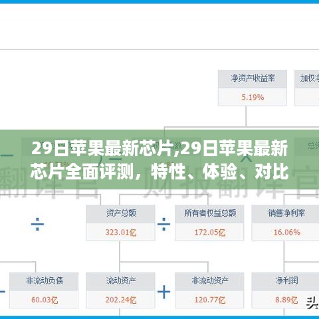This screenshot has width=319, height=319.
Task: Click the 323.01亿 value
Action: 121,233
